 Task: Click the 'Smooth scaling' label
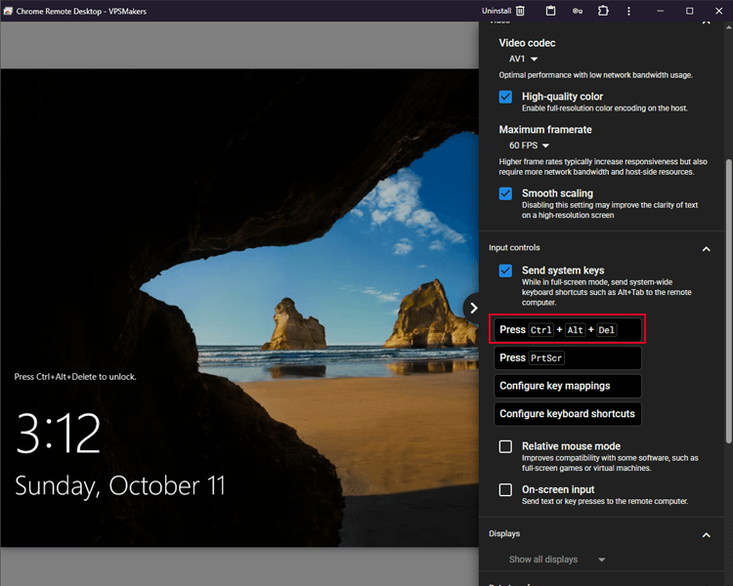click(x=557, y=193)
